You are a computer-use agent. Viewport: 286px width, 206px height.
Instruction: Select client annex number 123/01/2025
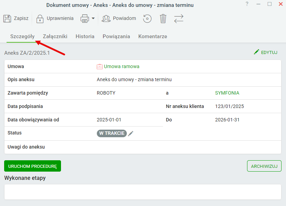pos(229,107)
